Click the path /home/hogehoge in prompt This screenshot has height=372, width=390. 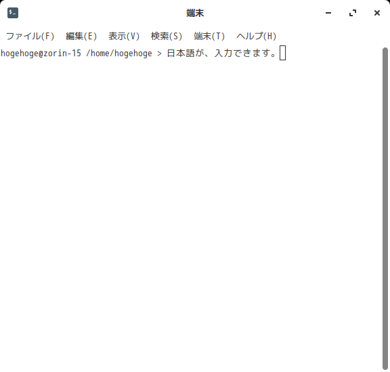tap(119, 54)
